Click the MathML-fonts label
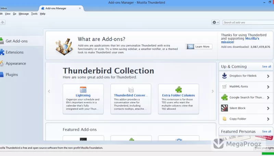The width and height of the screenshot is (274, 156). (238, 87)
